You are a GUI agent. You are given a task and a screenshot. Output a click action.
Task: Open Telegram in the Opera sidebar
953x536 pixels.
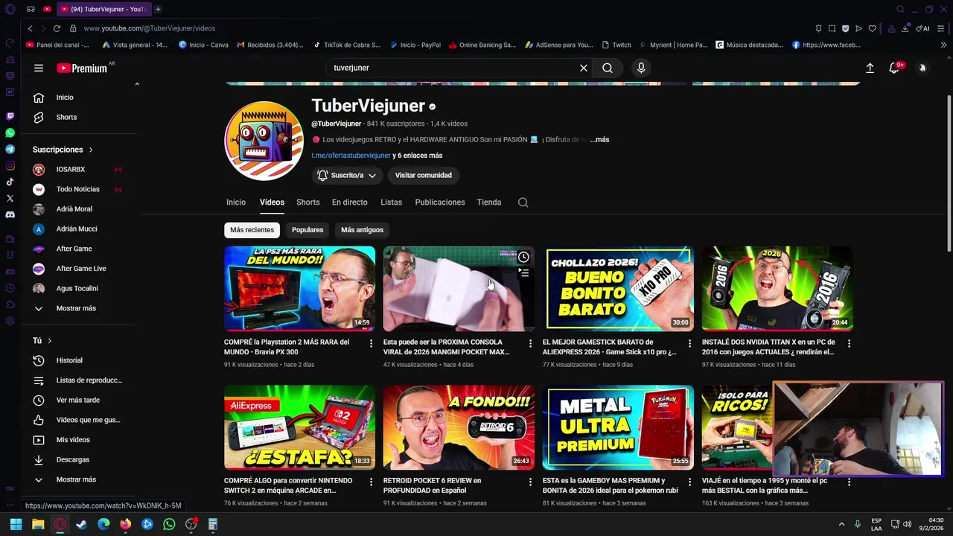click(10, 149)
